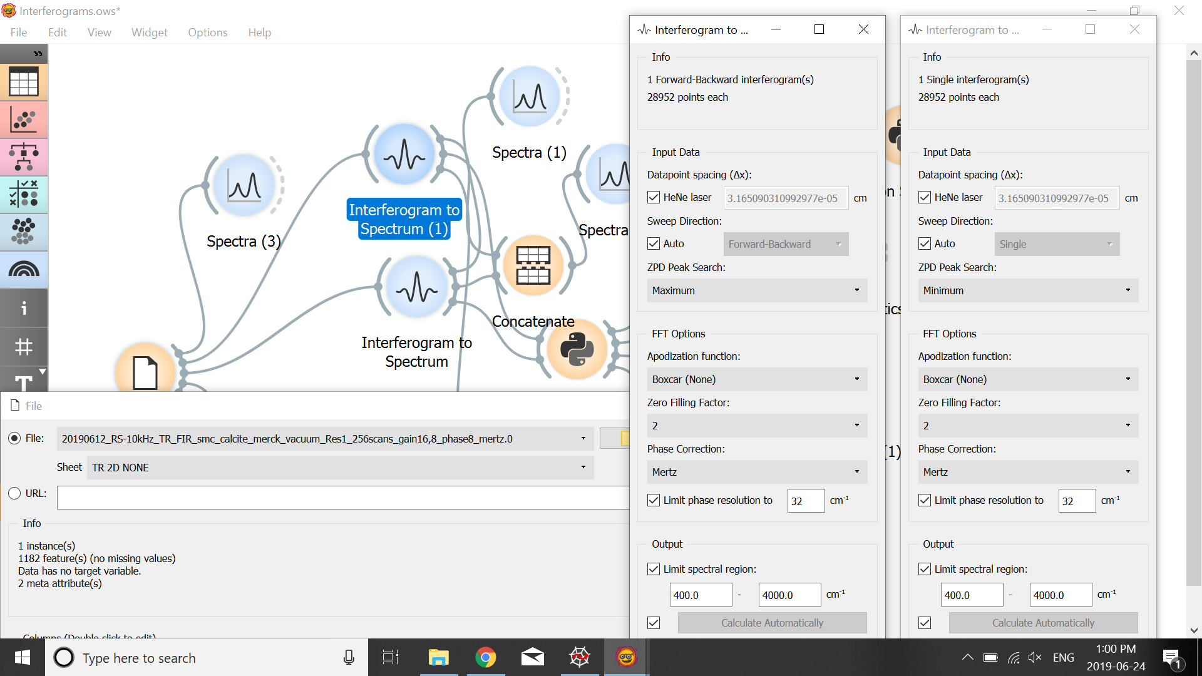Open the Spectroscopy rainbow category icon

pos(24,269)
